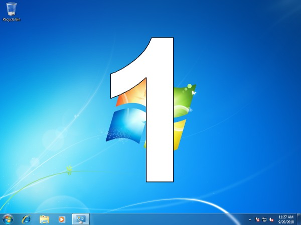Open Windows Explorer from the taskbar
The height and width of the screenshot is (225, 301).
tap(44, 219)
